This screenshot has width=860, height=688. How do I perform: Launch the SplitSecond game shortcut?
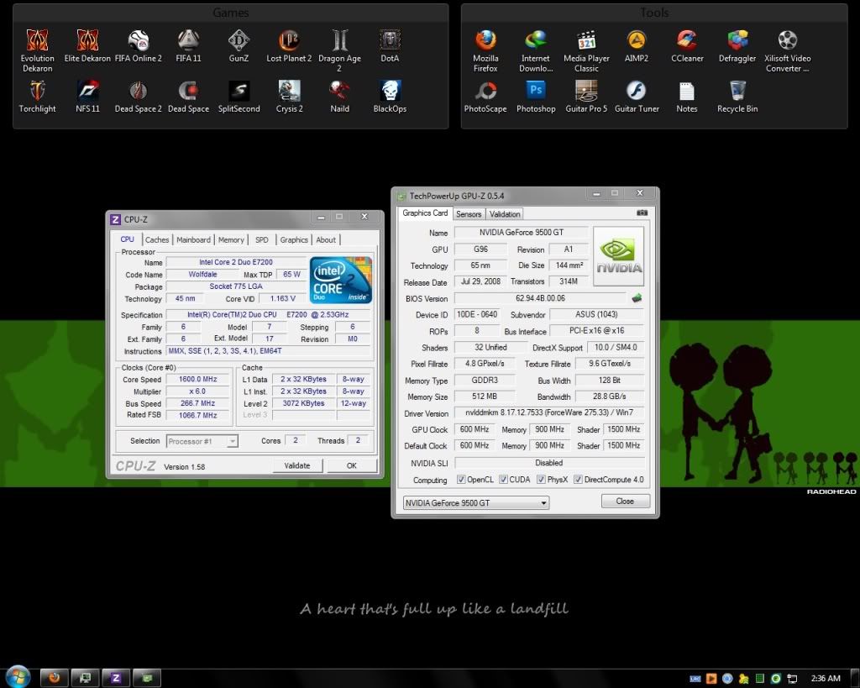[239, 97]
